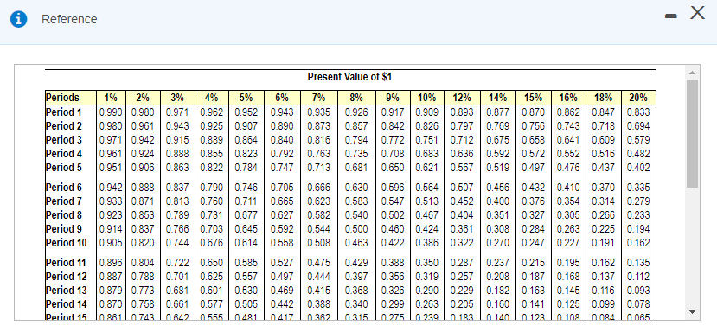Select the 9% column header
The height and width of the screenshot is (332, 717).
point(393,98)
